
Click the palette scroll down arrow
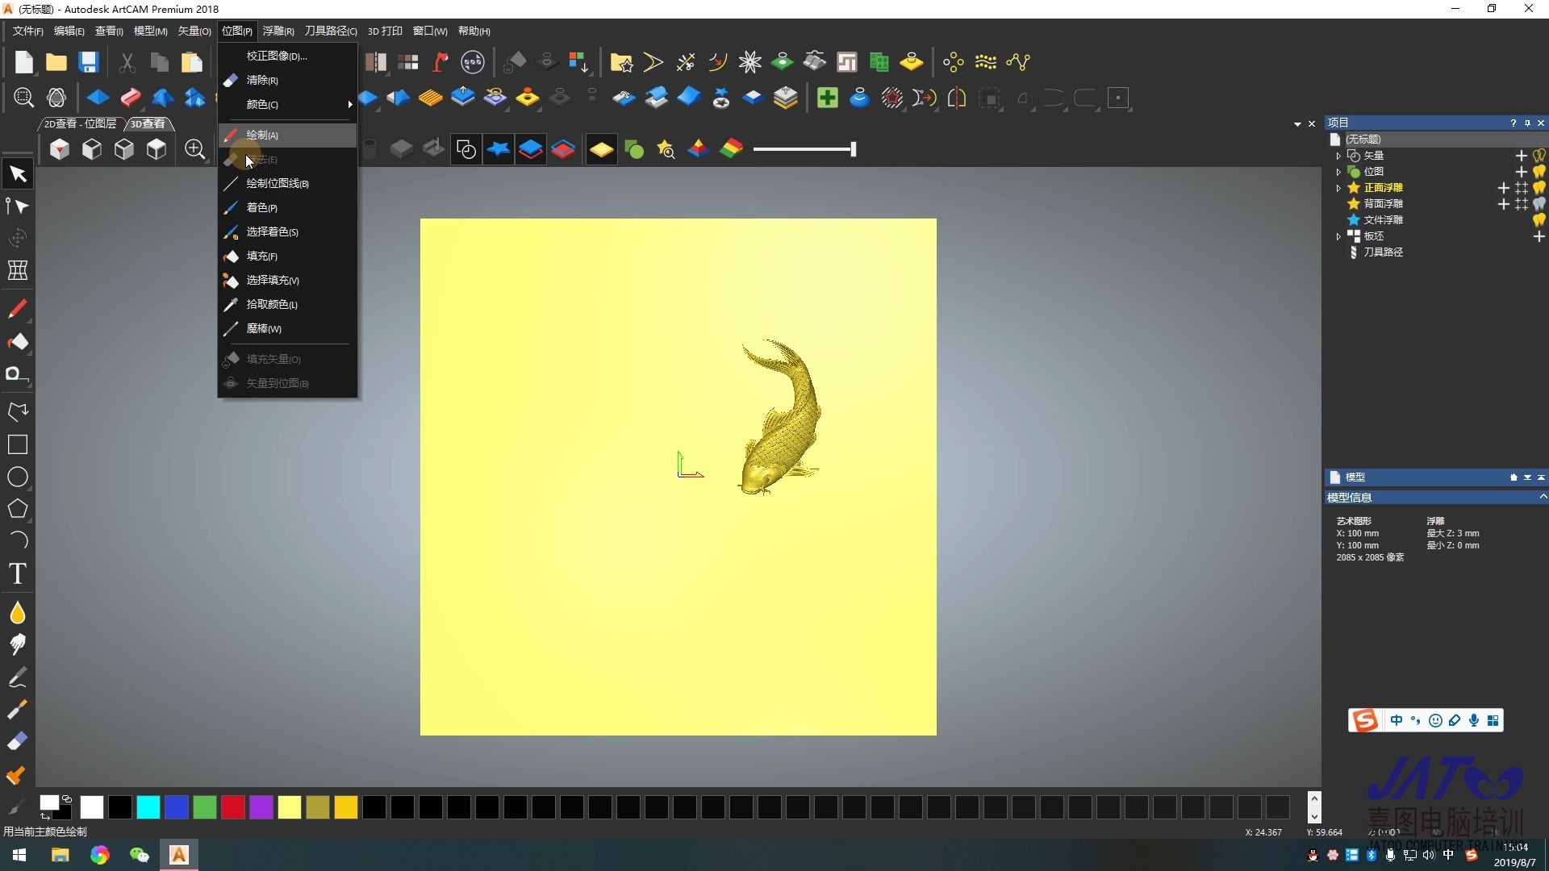click(1314, 816)
